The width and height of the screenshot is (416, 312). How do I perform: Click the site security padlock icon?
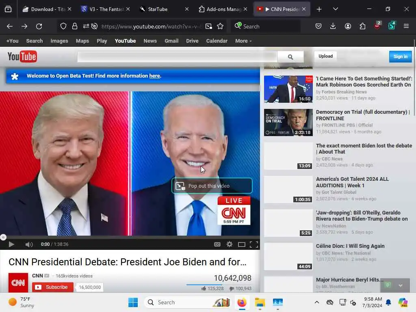pos(75,26)
